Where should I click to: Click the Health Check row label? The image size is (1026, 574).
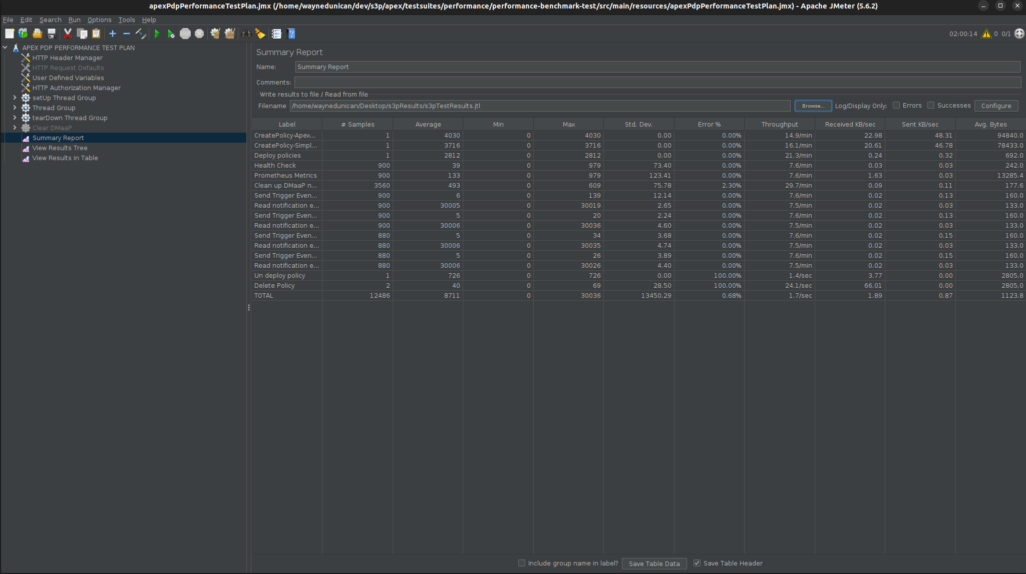tap(275, 165)
